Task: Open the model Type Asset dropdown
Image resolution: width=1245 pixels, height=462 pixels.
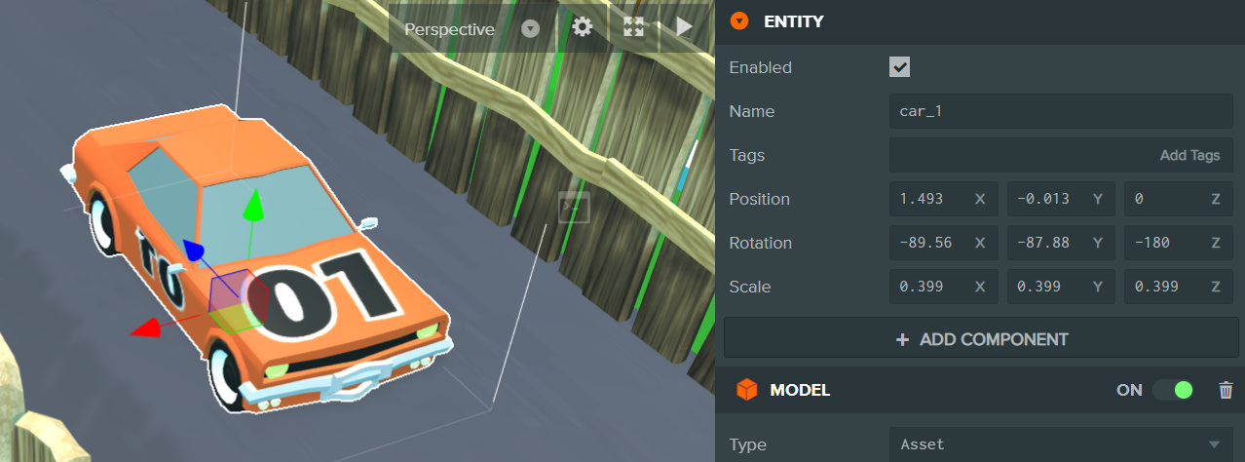Action: click(1060, 444)
